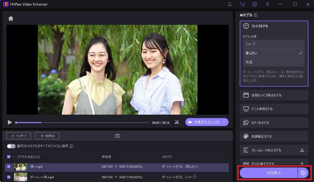Image resolution: width=314 pixels, height=182 pixels.
Task: Collapse the file list panel handle
Action: [117, 136]
